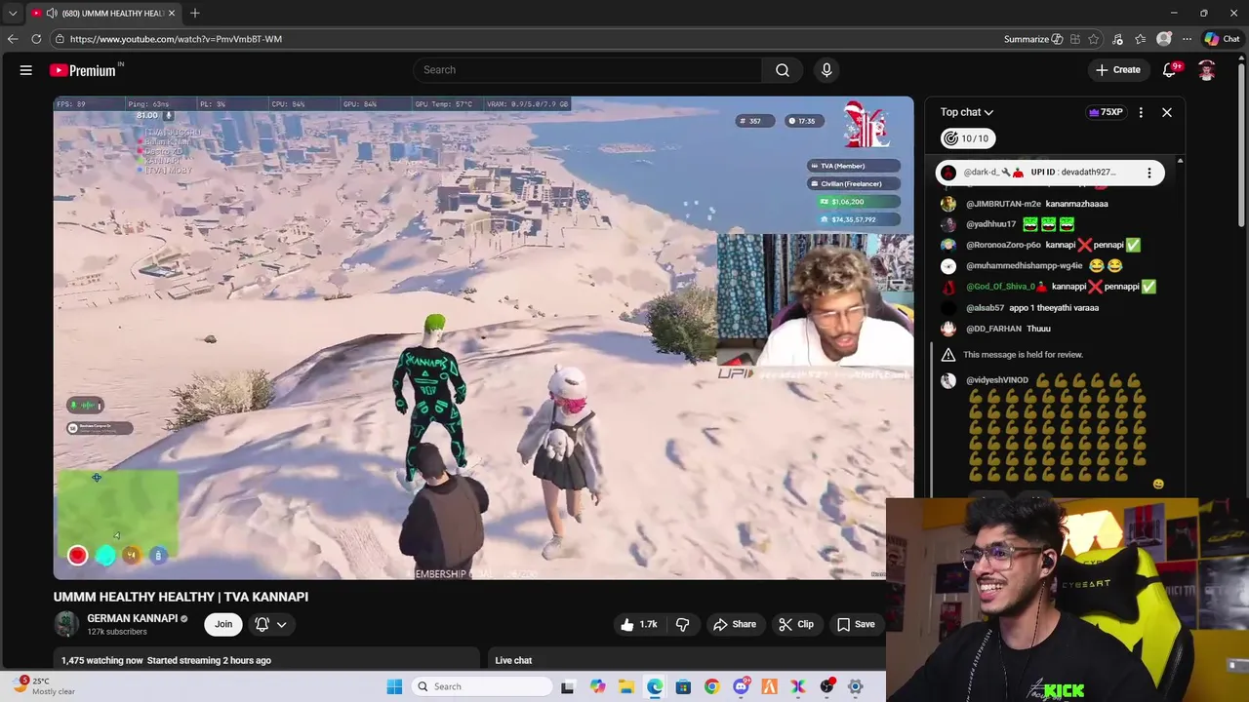Expand the pinned message three-dot menu

[x=1149, y=173]
